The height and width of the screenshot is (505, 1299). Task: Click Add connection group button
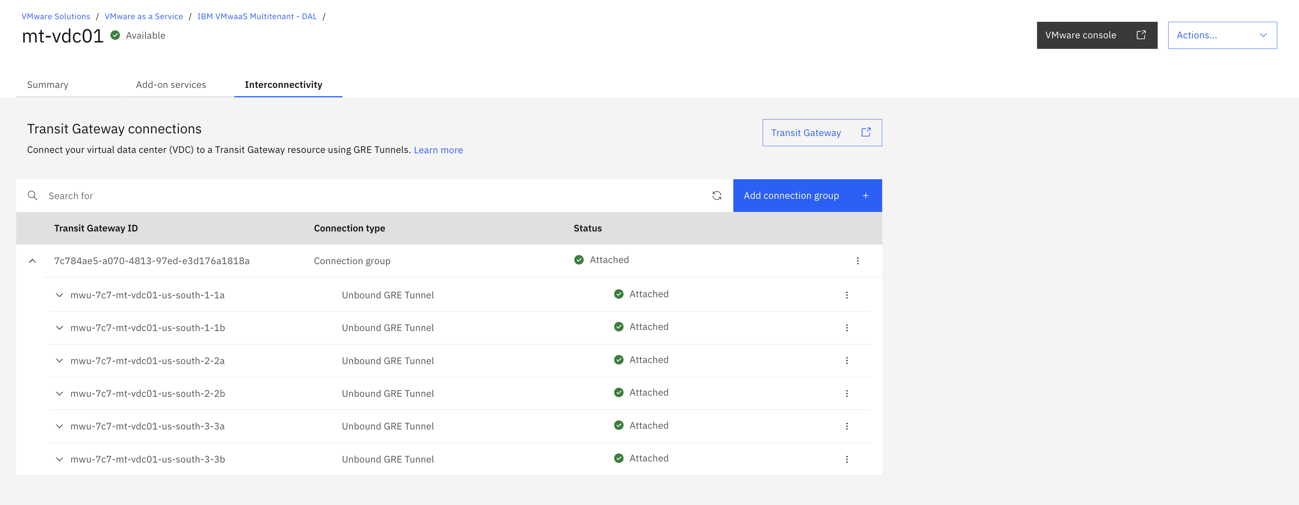807,195
